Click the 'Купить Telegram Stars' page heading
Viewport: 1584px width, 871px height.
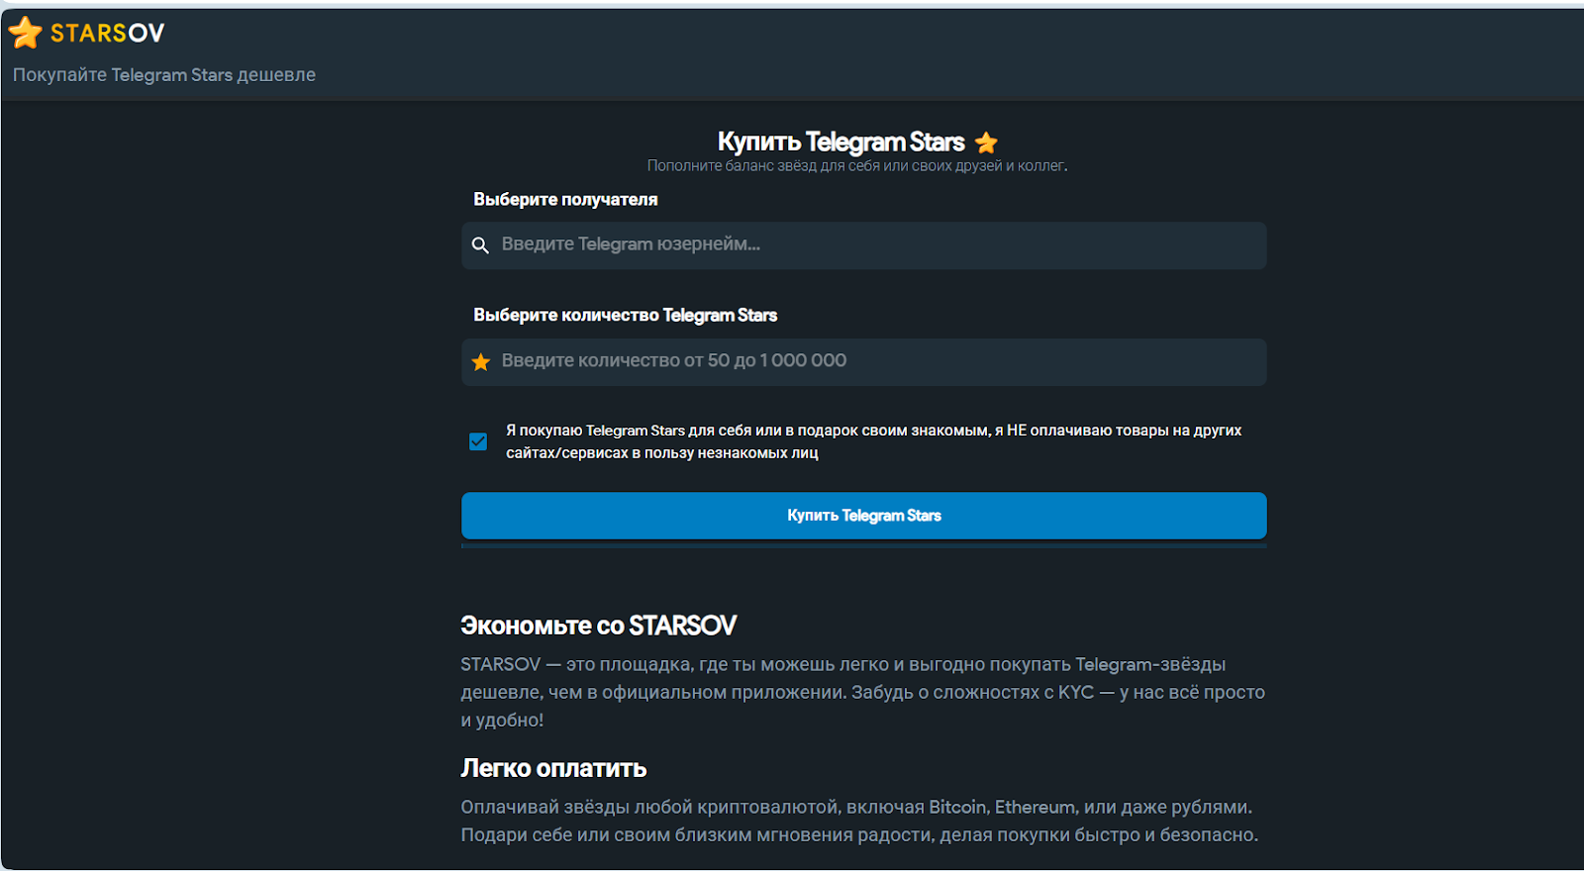(x=841, y=143)
